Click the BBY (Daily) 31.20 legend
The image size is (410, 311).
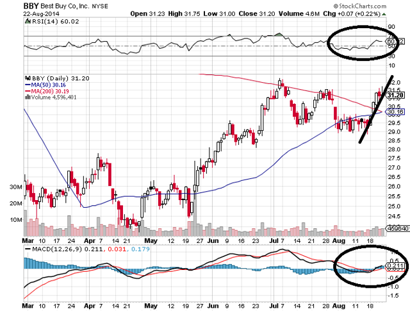[60, 78]
